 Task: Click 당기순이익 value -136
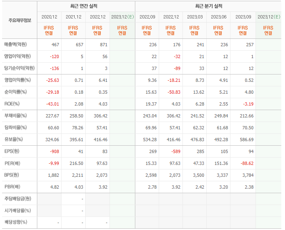pyautogui.click(x=55, y=68)
